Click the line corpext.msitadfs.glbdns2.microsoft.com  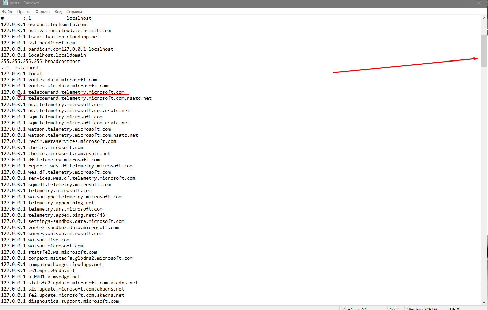point(67,258)
